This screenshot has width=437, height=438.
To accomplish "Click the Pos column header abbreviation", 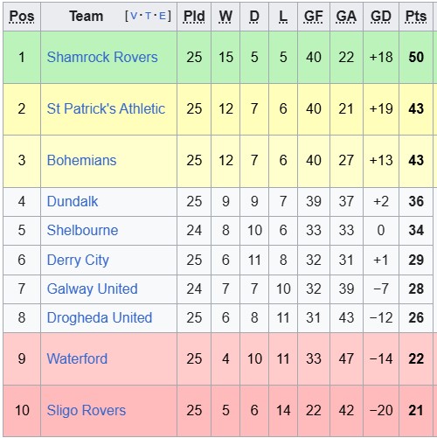I will [x=22, y=17].
